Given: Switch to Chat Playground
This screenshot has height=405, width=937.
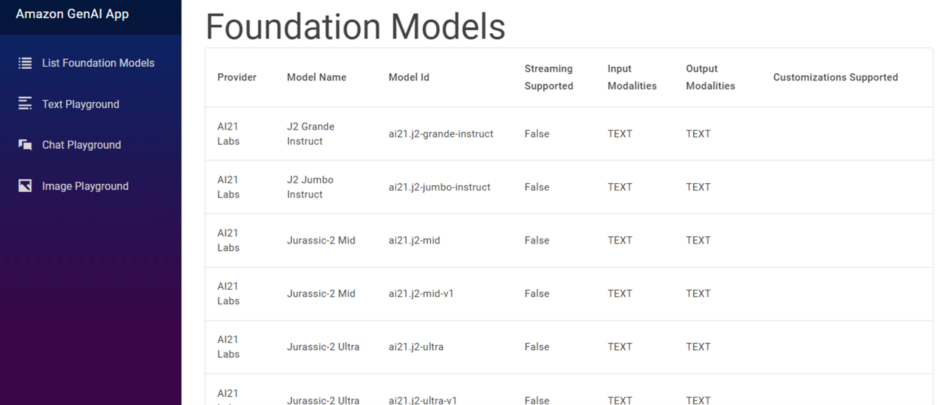Looking at the screenshot, I should [81, 145].
